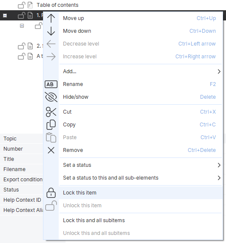
Task: Click the lock icon beside topic 2
Action: [22, 46]
